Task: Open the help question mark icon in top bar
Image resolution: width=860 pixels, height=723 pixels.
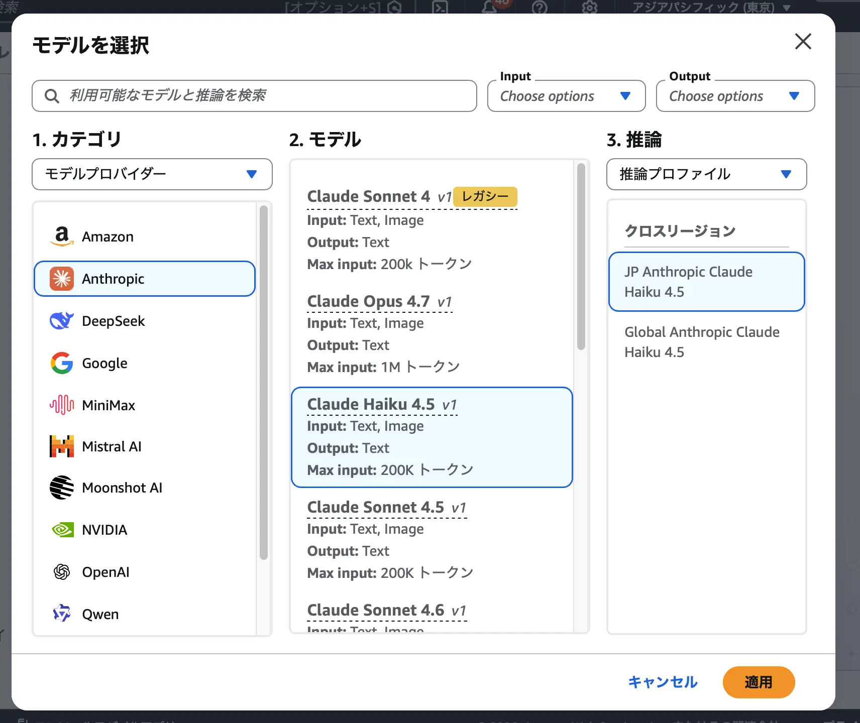Action: 540,7
